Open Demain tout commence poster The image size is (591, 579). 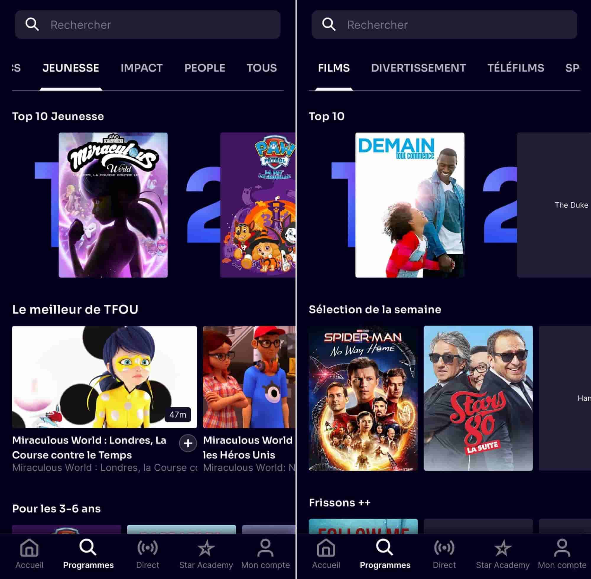(410, 205)
